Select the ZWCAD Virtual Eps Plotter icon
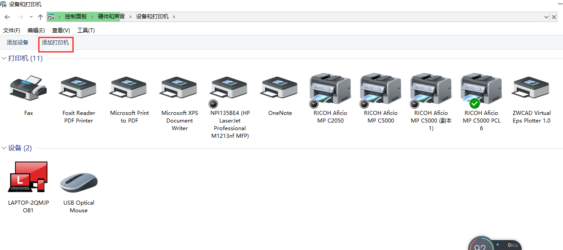The image size is (563, 250). (x=532, y=88)
